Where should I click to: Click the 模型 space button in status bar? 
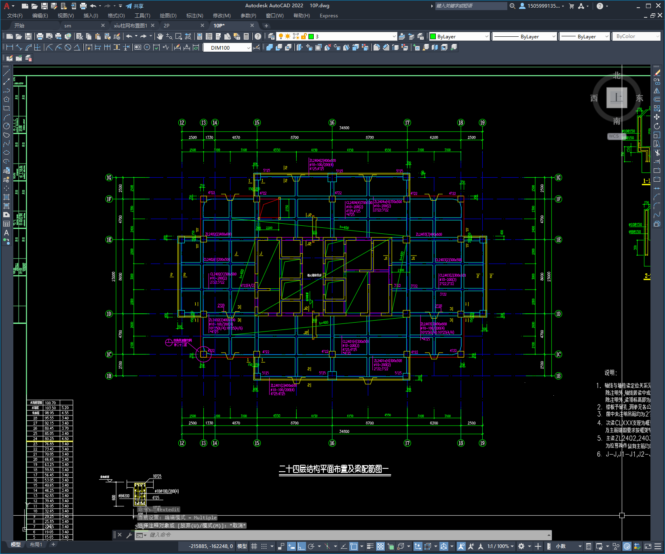[242, 546]
